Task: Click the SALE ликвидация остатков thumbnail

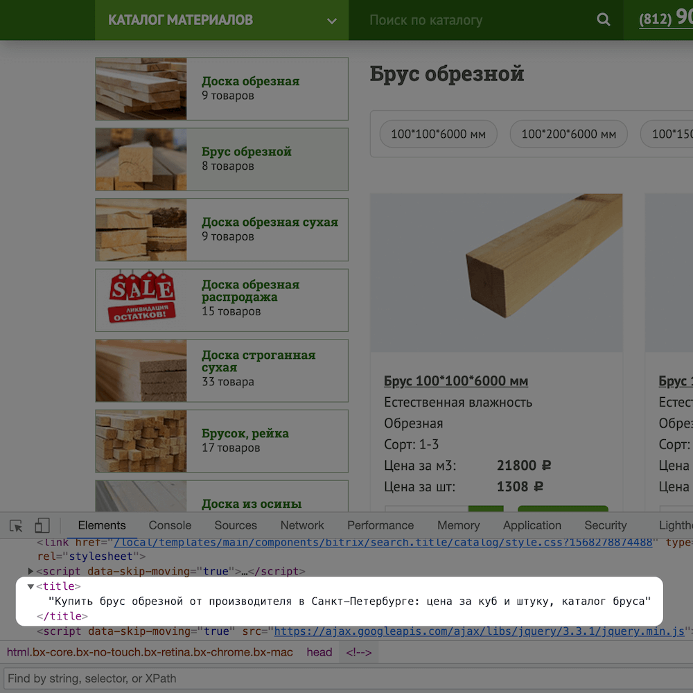Action: (x=141, y=300)
